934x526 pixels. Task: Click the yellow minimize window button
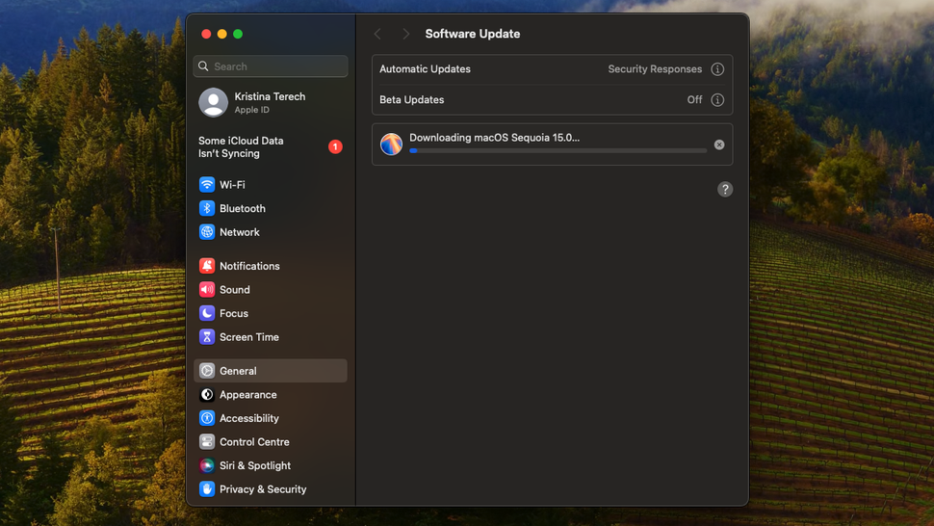pyautogui.click(x=222, y=34)
